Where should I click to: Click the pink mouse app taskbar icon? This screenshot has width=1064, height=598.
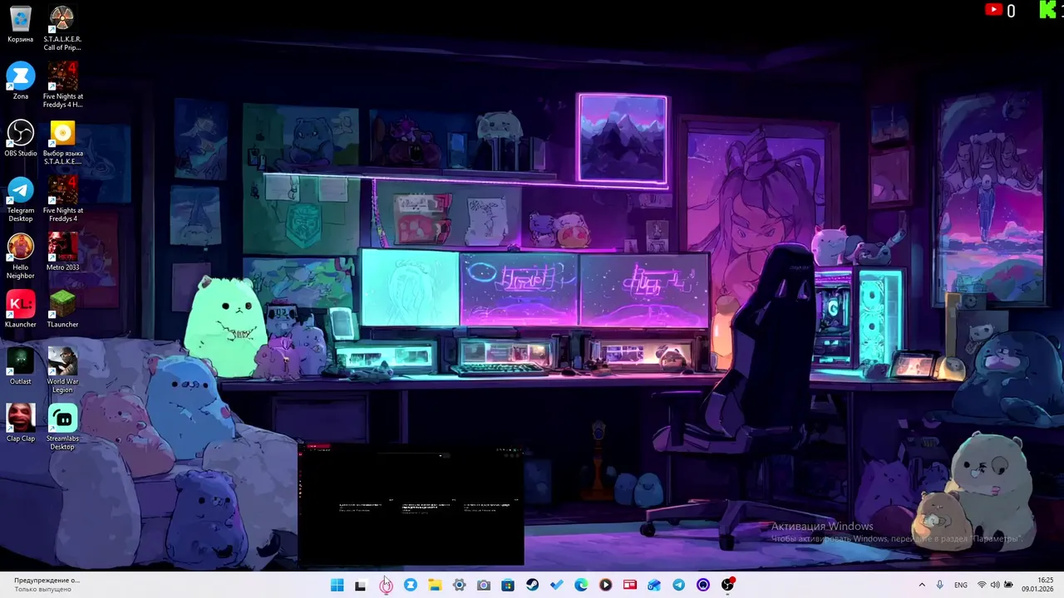(x=386, y=585)
